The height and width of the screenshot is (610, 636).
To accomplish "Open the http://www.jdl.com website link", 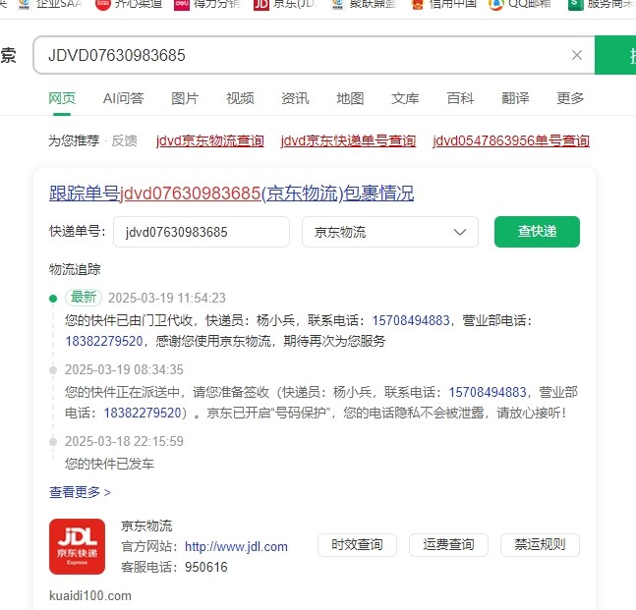I will (x=236, y=546).
